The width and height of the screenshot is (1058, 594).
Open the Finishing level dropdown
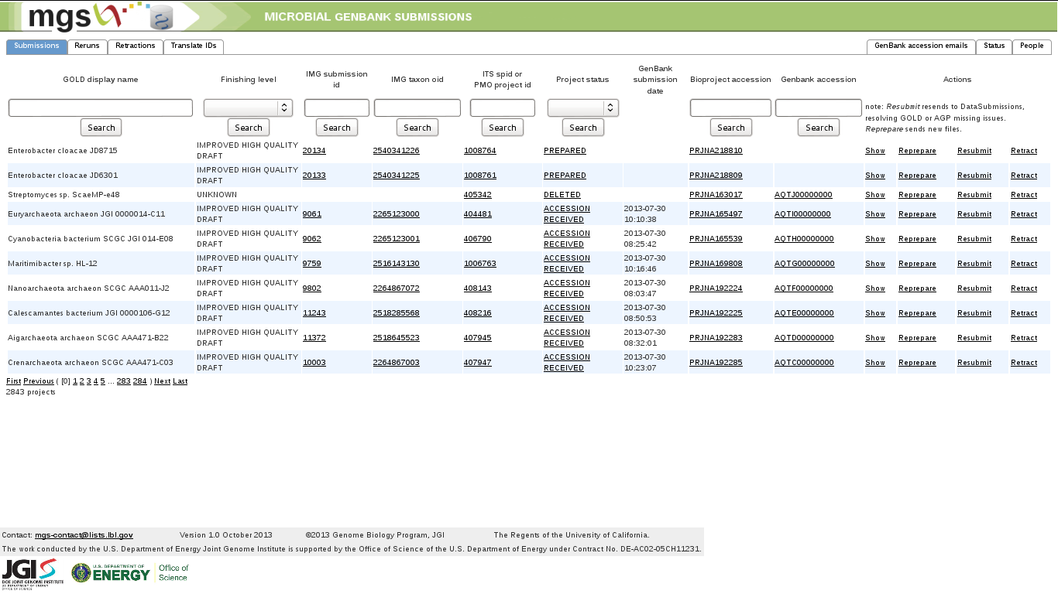pyautogui.click(x=248, y=108)
